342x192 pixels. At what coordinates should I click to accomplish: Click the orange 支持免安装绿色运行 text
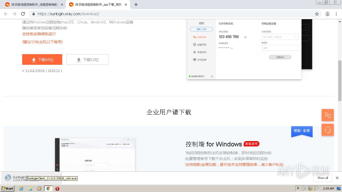point(39,34)
